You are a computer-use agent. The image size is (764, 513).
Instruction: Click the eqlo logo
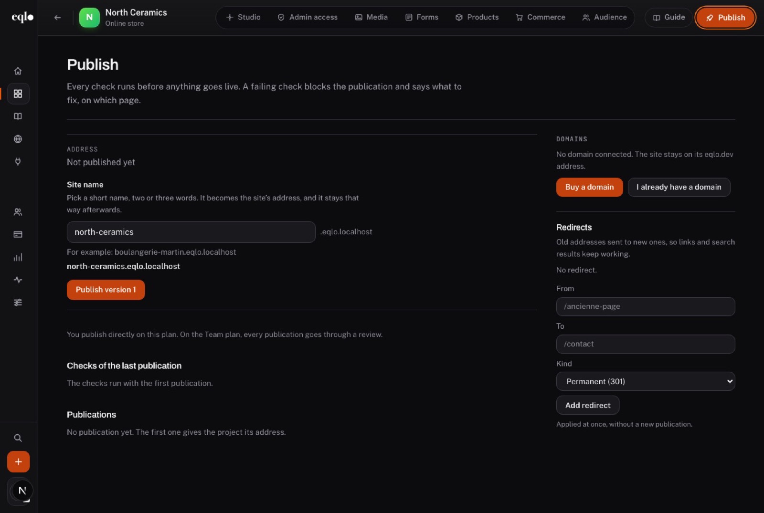(x=22, y=17)
